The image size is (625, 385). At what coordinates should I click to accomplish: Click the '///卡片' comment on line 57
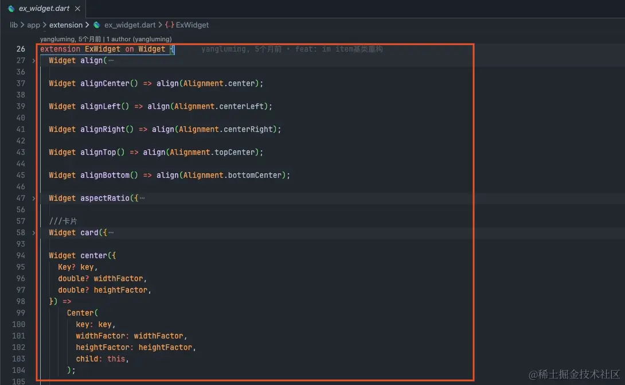click(x=63, y=221)
